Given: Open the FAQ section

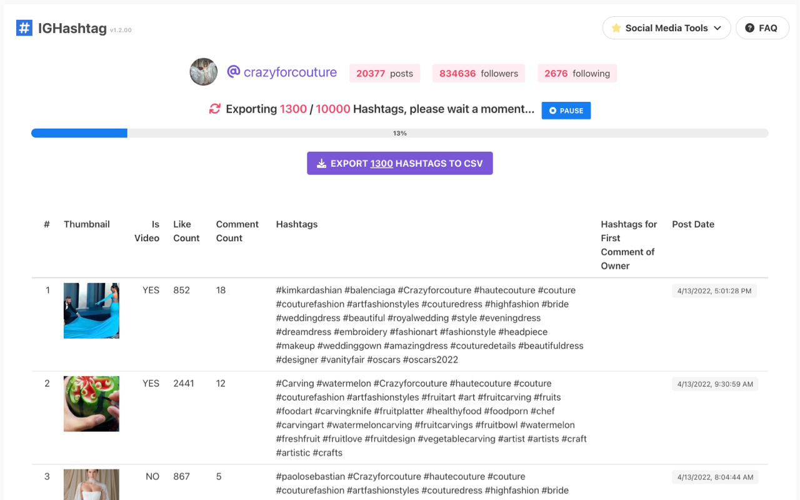Looking at the screenshot, I should tap(762, 27).
